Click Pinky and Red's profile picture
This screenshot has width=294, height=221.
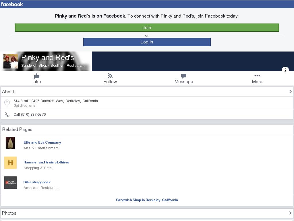coord(11,61)
